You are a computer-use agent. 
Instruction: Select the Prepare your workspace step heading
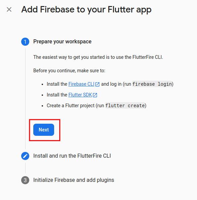pos(62,42)
